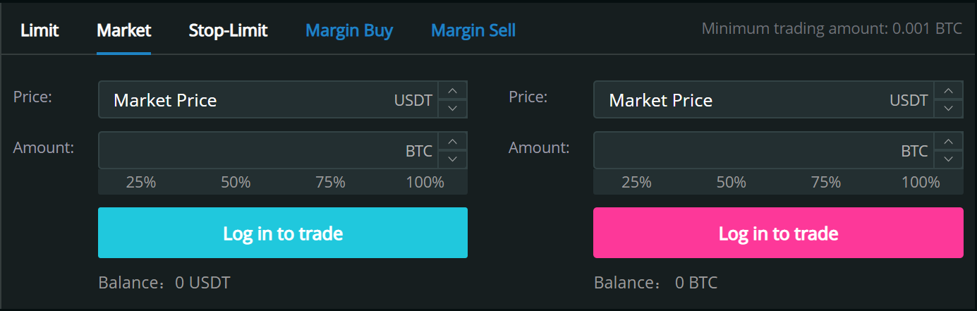Open the Margin Sell link
This screenshot has height=311, width=977.
(x=473, y=31)
